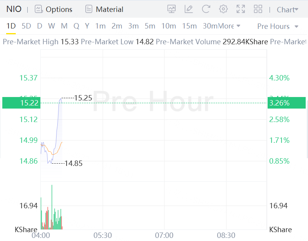Open the chart comparison monitor icon
Screen dimensions: 308x241
point(171,9)
